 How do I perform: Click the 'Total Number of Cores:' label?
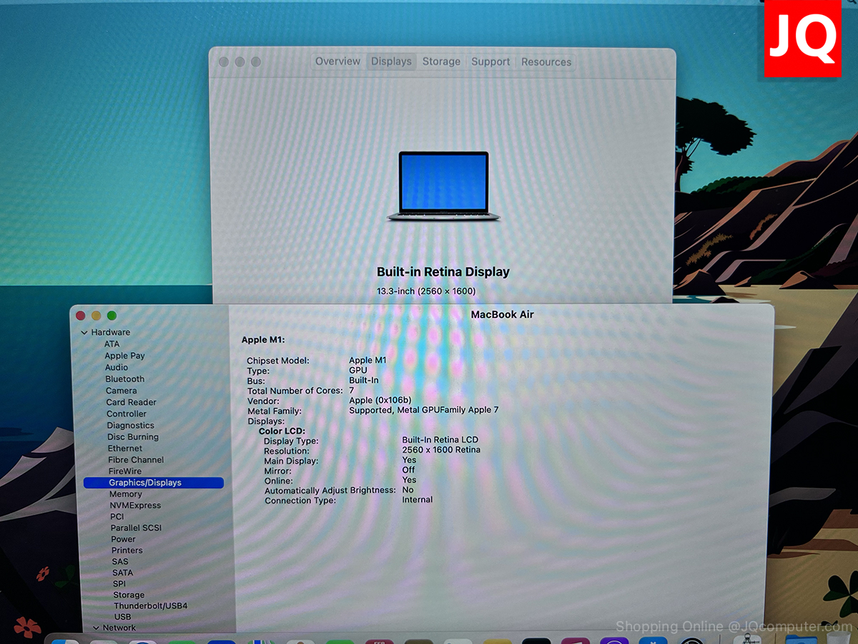pos(295,391)
